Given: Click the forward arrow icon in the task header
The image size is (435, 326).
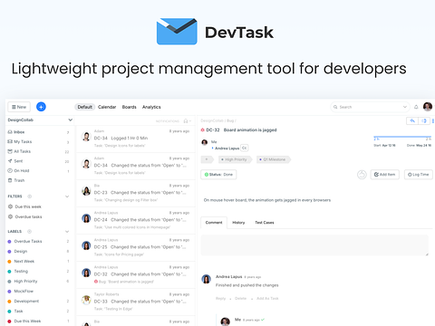Looking at the screenshot, I should [x=424, y=120].
